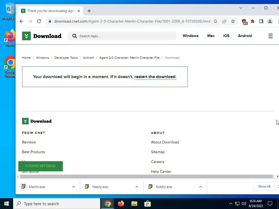Click the taskbar 'Type here to search' box
Screen dimensions: 279x209
point(57,204)
